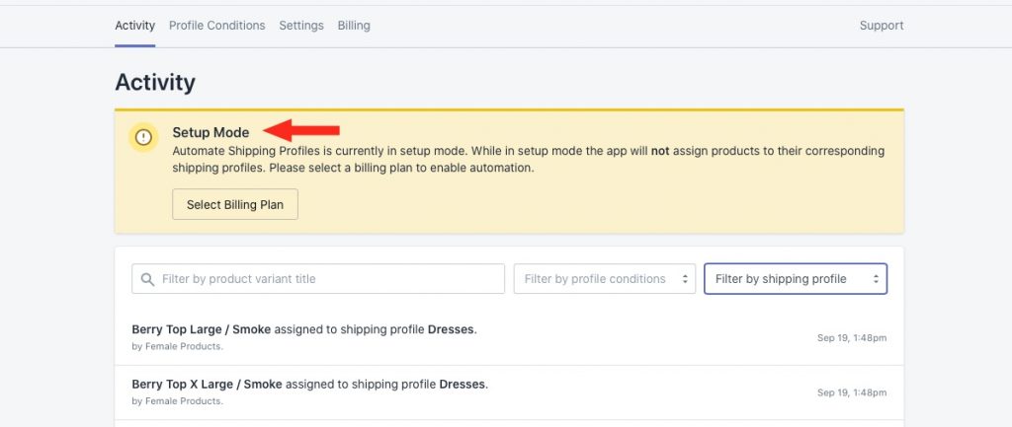1012x427 pixels.
Task: Click the arrows on the profile conditions selector
Action: 685,279
